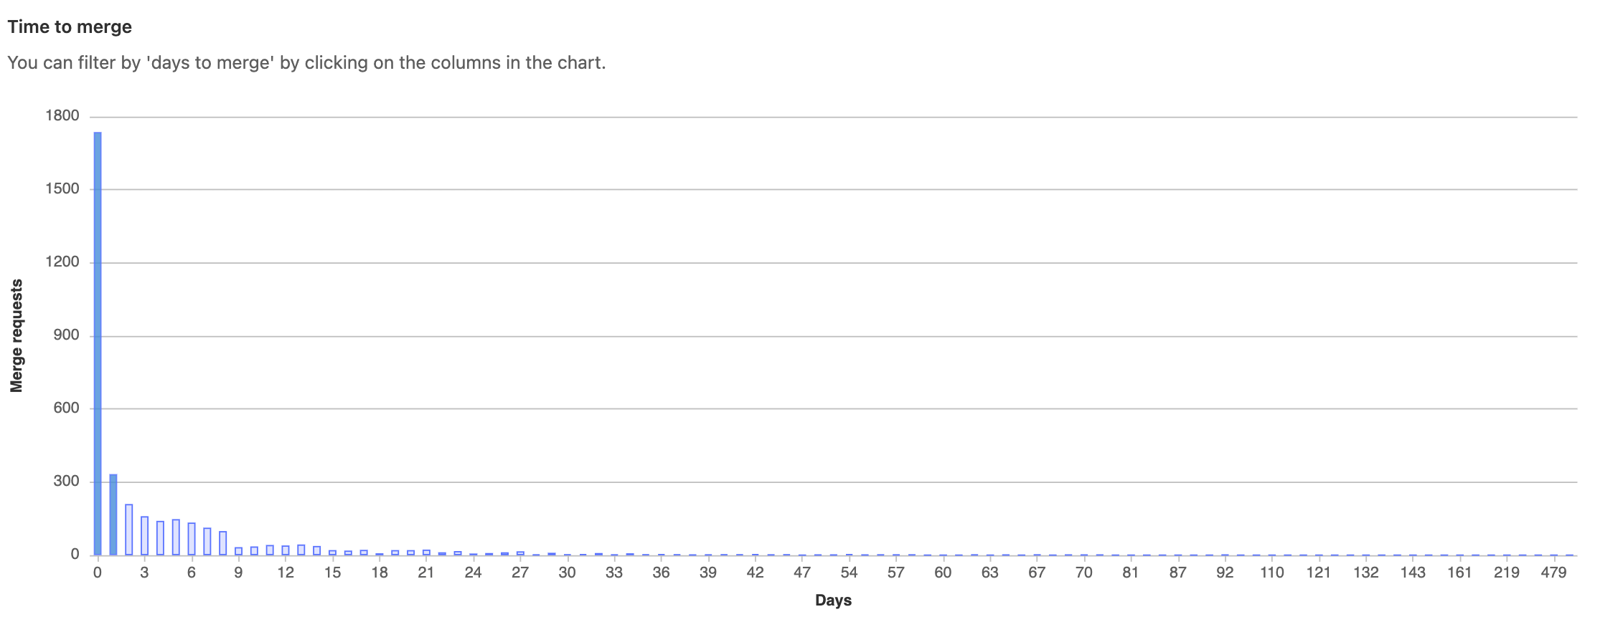Click the bar above the 6 days label
The image size is (1623, 622).
tap(192, 539)
